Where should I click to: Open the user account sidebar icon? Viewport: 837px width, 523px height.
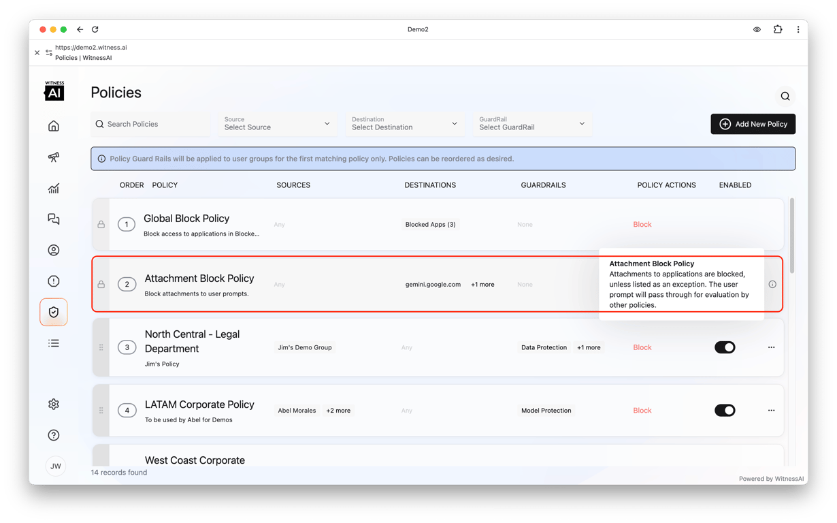click(54, 250)
